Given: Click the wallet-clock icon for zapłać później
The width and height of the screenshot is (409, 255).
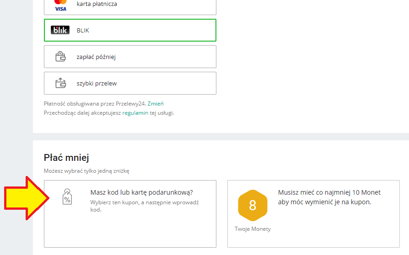Looking at the screenshot, I should point(60,57).
